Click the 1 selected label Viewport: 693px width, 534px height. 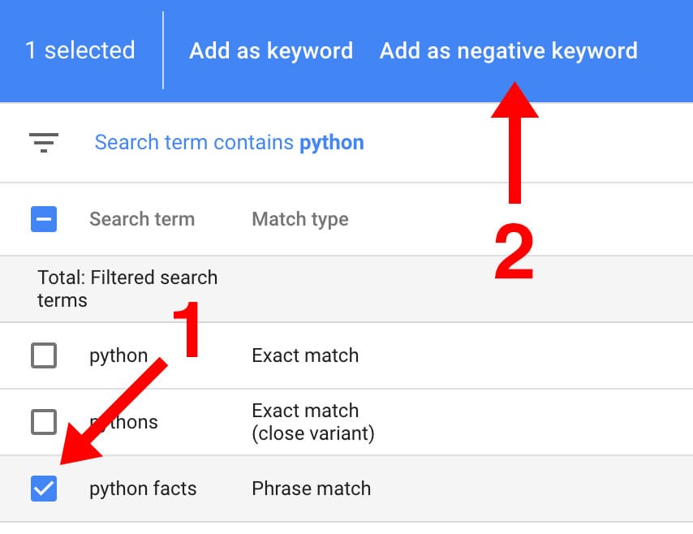tap(80, 50)
